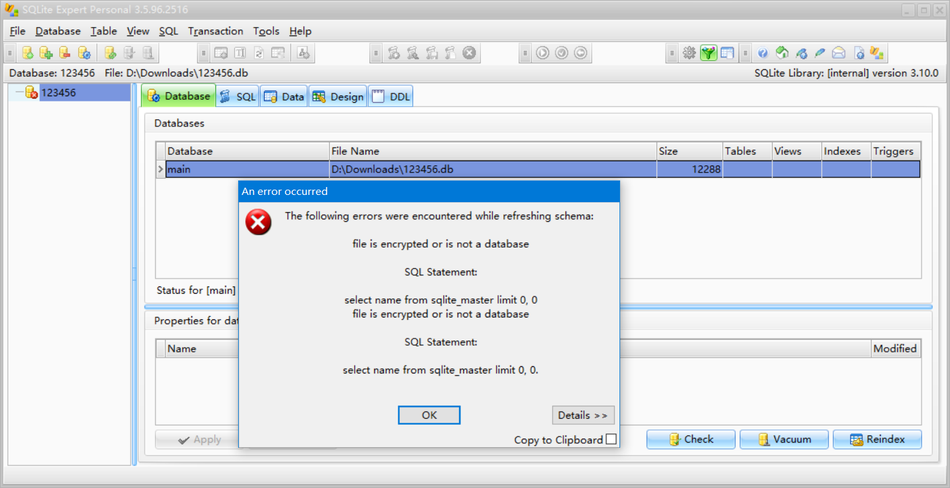Open options via the gear icon
950x488 pixels.
[x=689, y=53]
